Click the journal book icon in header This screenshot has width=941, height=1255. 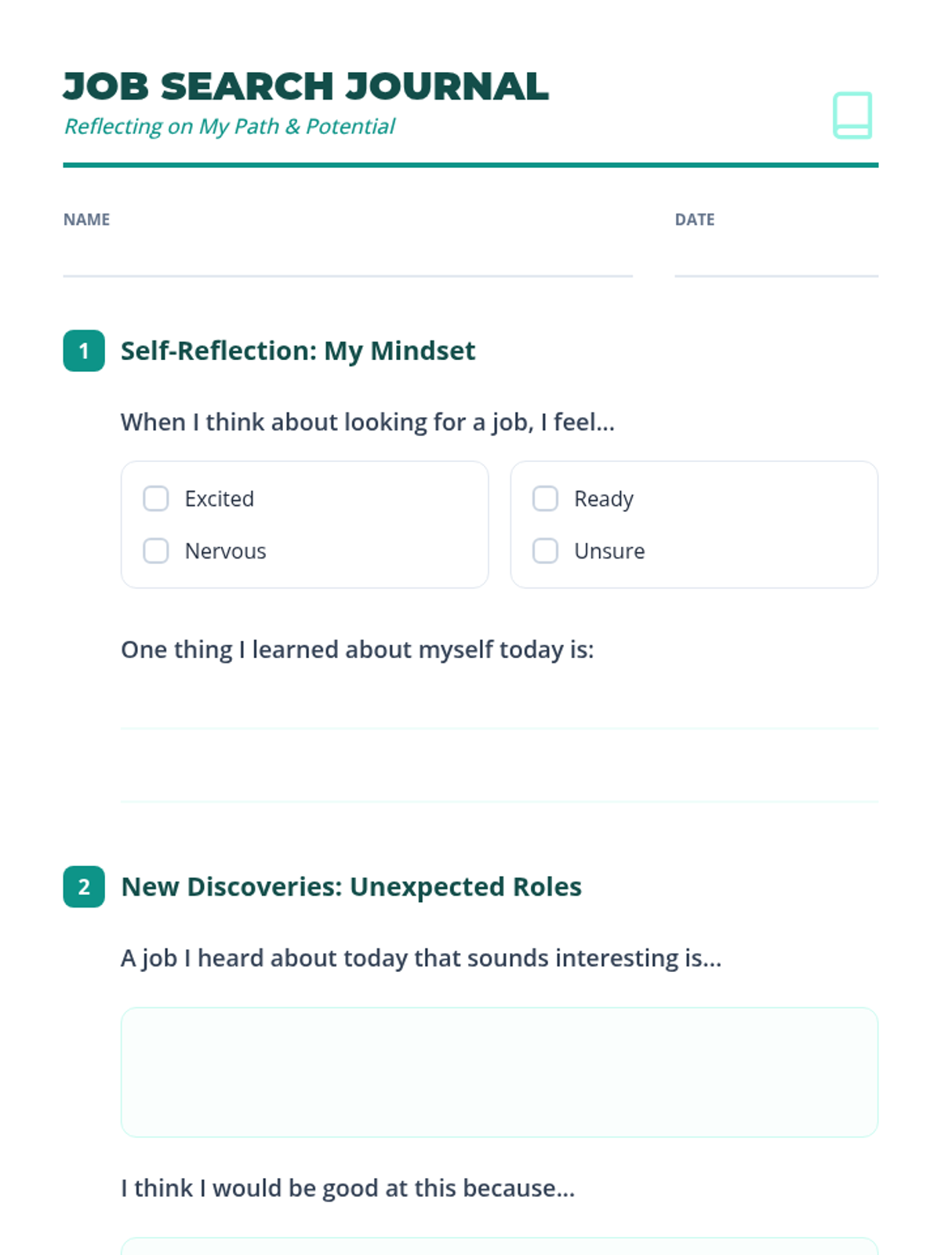[852, 115]
